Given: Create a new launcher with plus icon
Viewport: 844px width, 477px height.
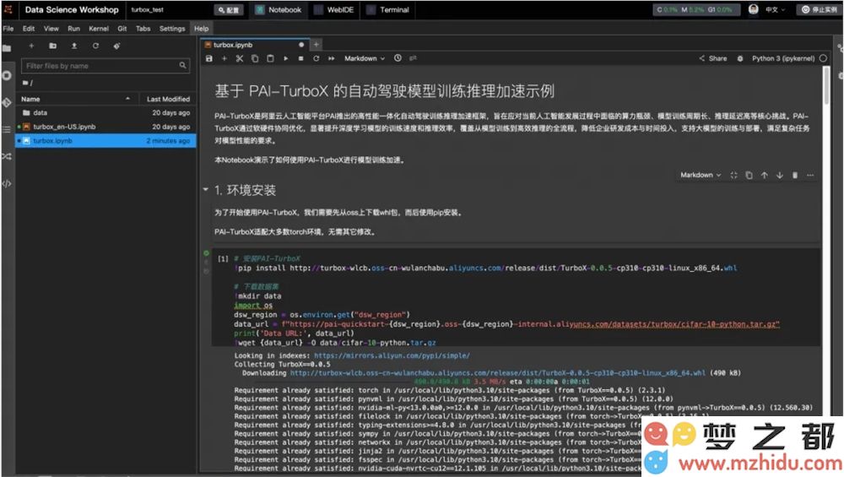Looking at the screenshot, I should (31, 46).
